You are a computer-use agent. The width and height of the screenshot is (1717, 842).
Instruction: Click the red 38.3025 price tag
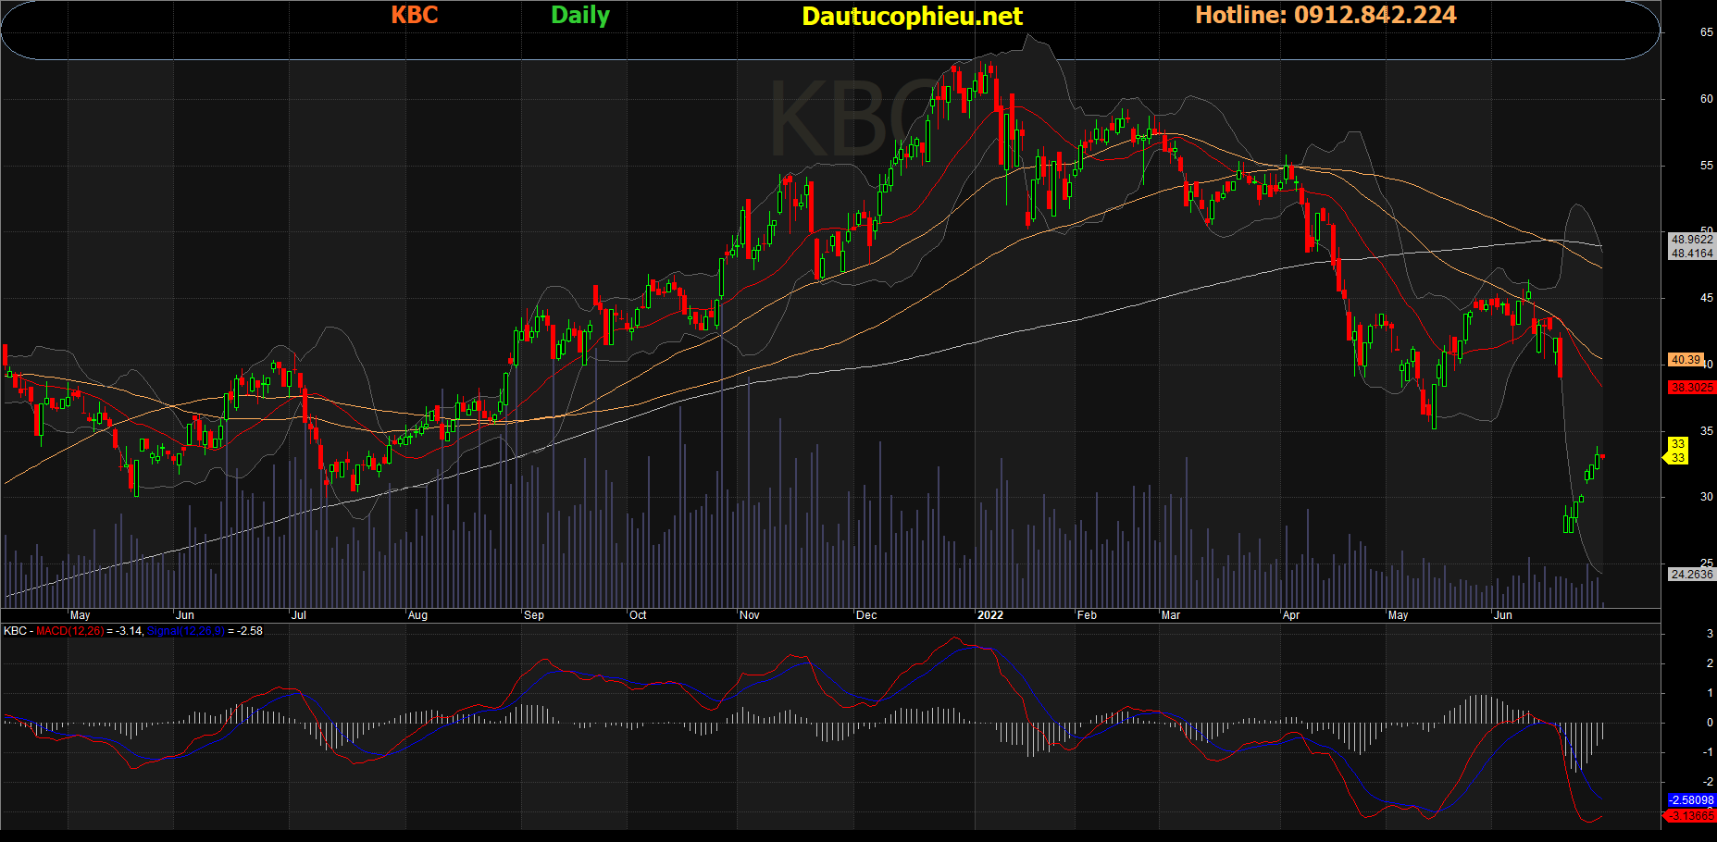coord(1691,388)
